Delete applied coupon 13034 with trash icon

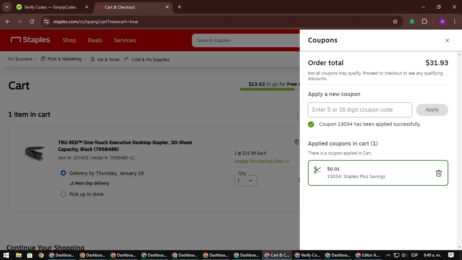pyautogui.click(x=439, y=173)
